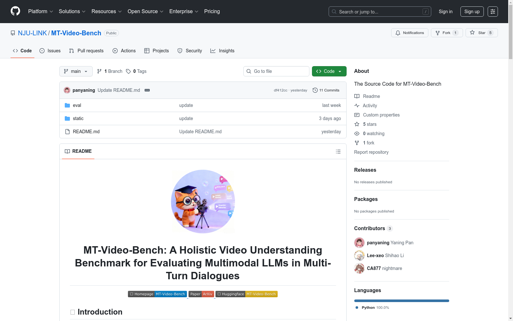The width and height of the screenshot is (513, 321).
Task: Click the MT-Video-Bench cat logo image
Action: (x=203, y=202)
